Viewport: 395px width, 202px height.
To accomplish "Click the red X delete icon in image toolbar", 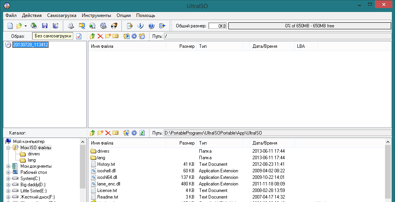I will click(100, 36).
